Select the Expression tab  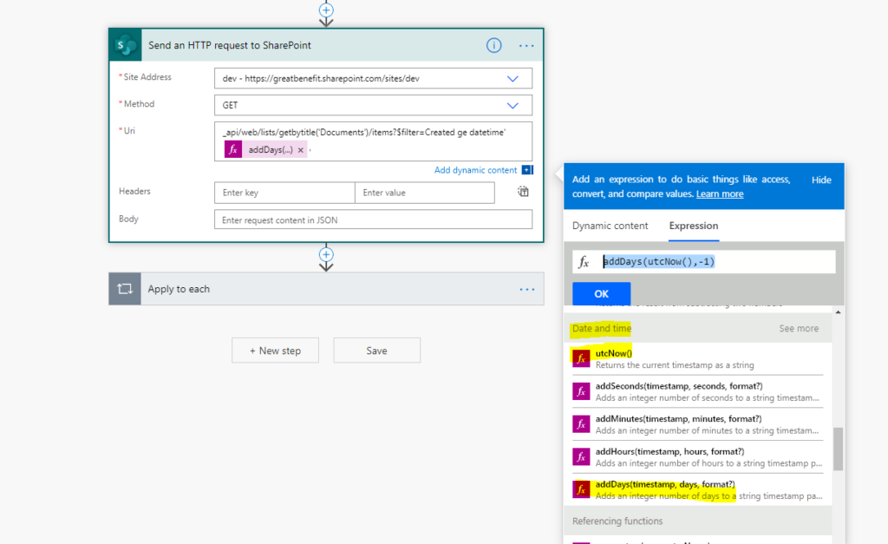click(x=694, y=226)
